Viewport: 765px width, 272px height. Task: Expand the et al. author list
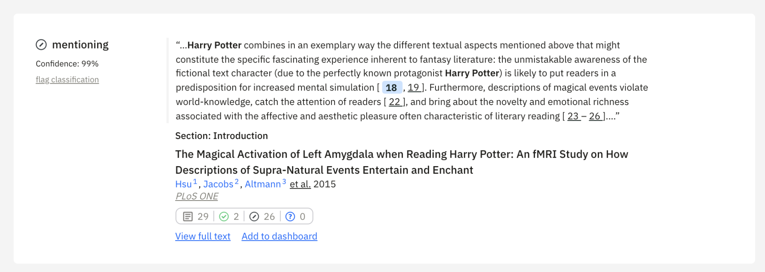tap(300, 184)
